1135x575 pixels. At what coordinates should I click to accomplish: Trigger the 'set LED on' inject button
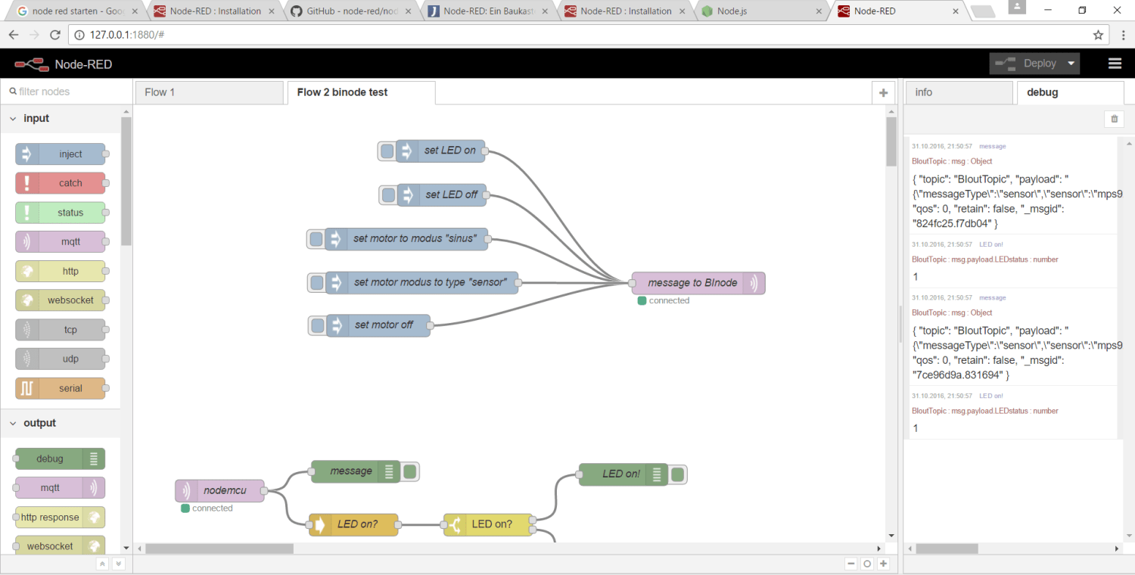click(387, 151)
